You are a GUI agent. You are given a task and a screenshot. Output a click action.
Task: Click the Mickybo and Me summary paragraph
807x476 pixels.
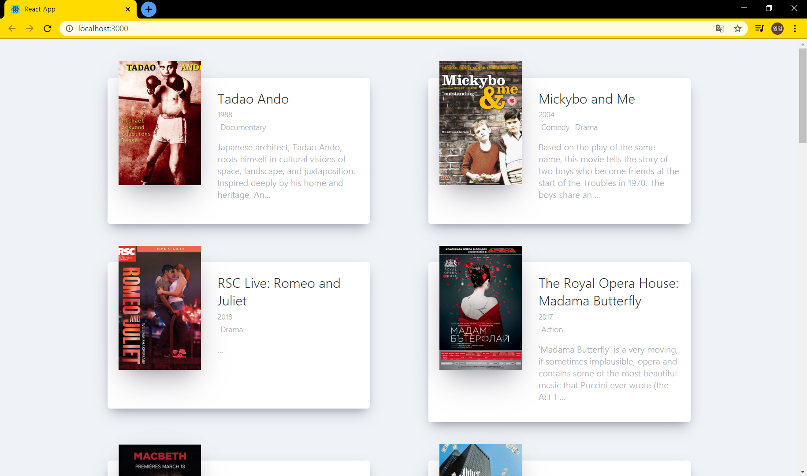coord(609,171)
